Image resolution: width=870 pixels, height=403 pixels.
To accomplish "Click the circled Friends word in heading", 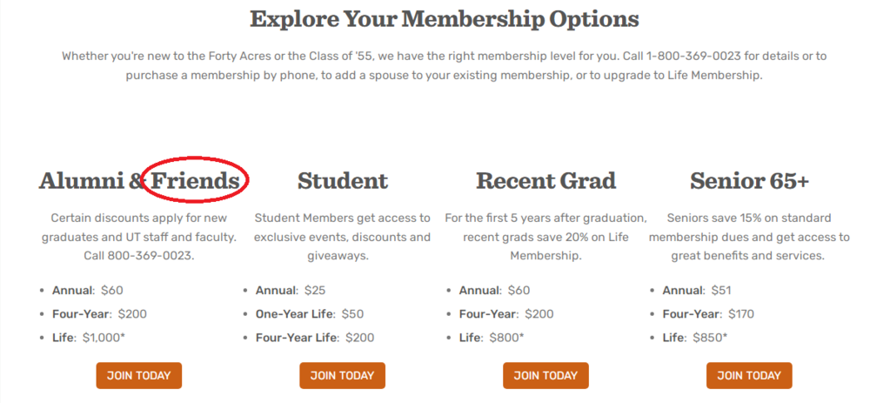I will pyautogui.click(x=196, y=181).
